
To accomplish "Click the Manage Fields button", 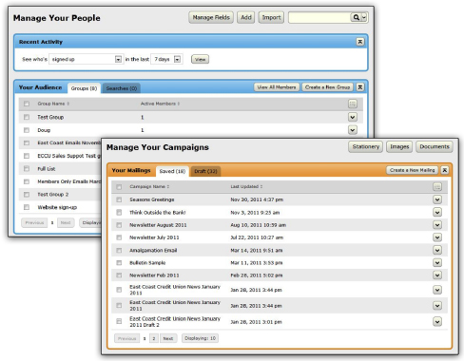I will (x=211, y=17).
